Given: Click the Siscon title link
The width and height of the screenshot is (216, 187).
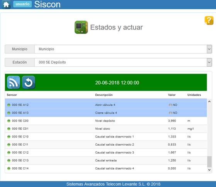Looking at the screenshot, I should point(48,4).
